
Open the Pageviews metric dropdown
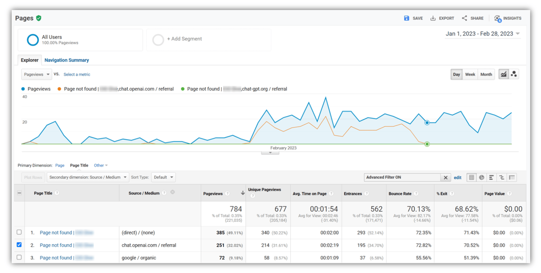(36, 74)
